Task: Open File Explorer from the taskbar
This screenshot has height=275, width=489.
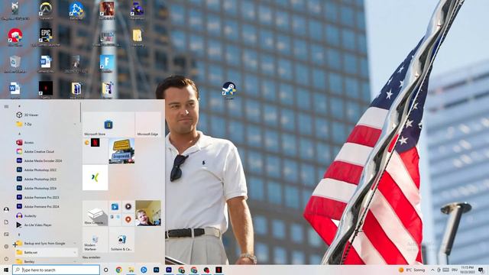Action: point(131,270)
